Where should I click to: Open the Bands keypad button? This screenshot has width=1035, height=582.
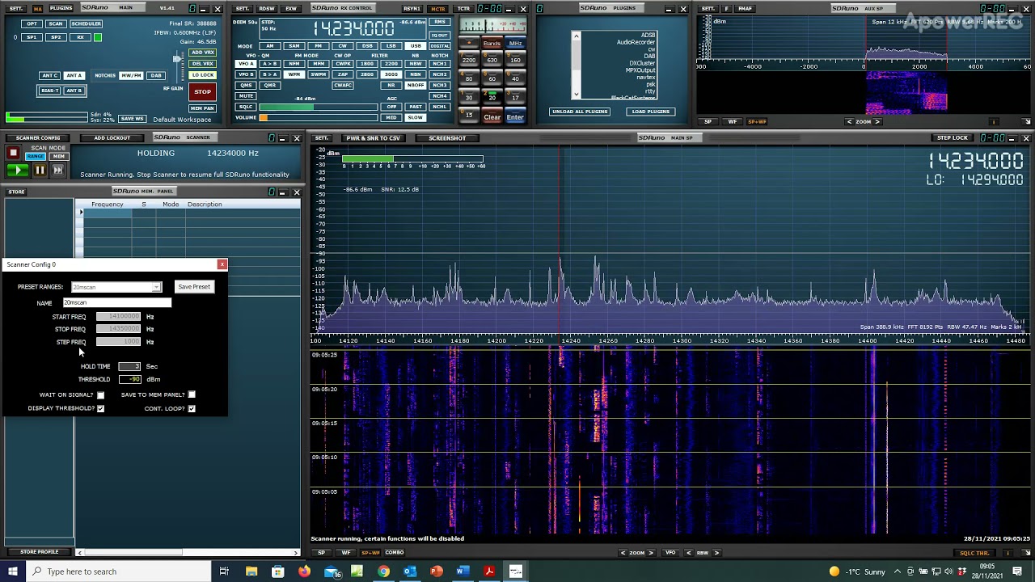click(x=492, y=44)
